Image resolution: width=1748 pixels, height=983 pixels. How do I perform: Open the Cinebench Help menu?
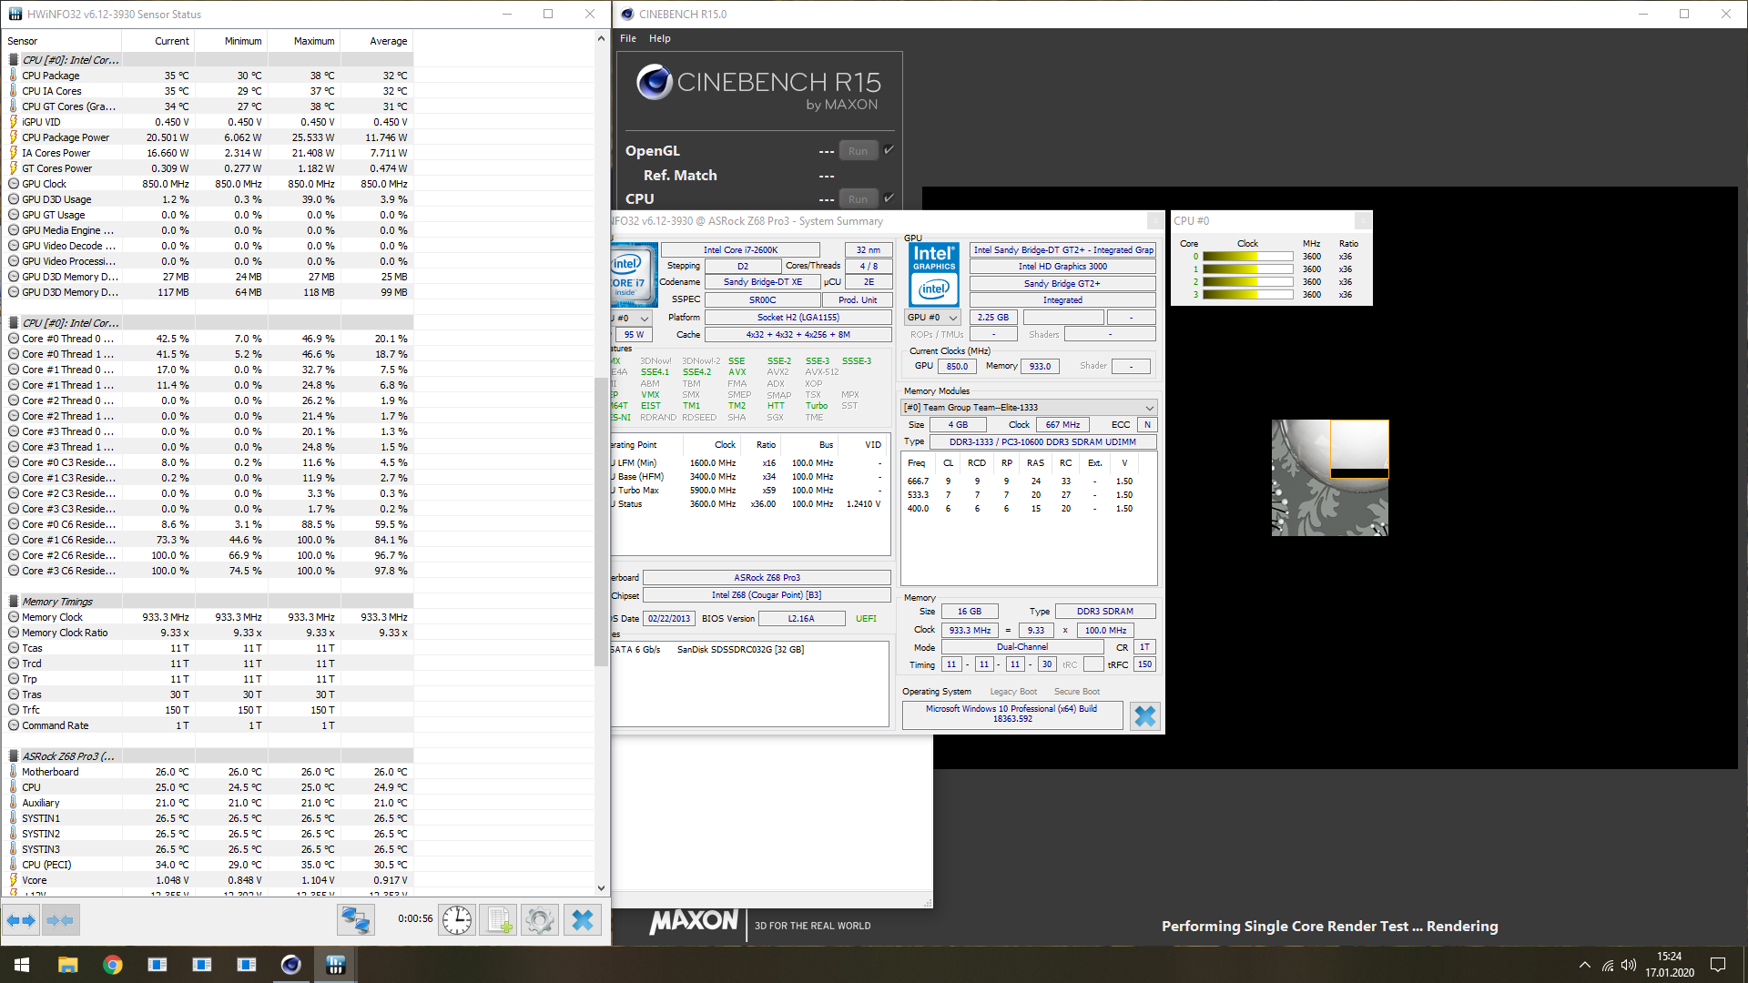659,38
